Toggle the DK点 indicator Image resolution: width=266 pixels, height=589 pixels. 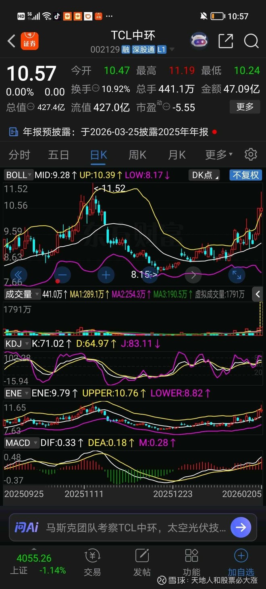point(205,175)
